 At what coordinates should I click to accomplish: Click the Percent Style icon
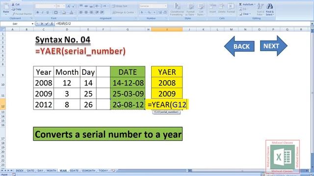[149, 12]
